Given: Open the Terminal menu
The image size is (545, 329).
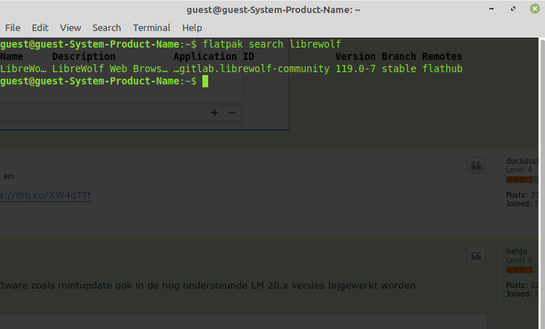Looking at the screenshot, I should (152, 27).
